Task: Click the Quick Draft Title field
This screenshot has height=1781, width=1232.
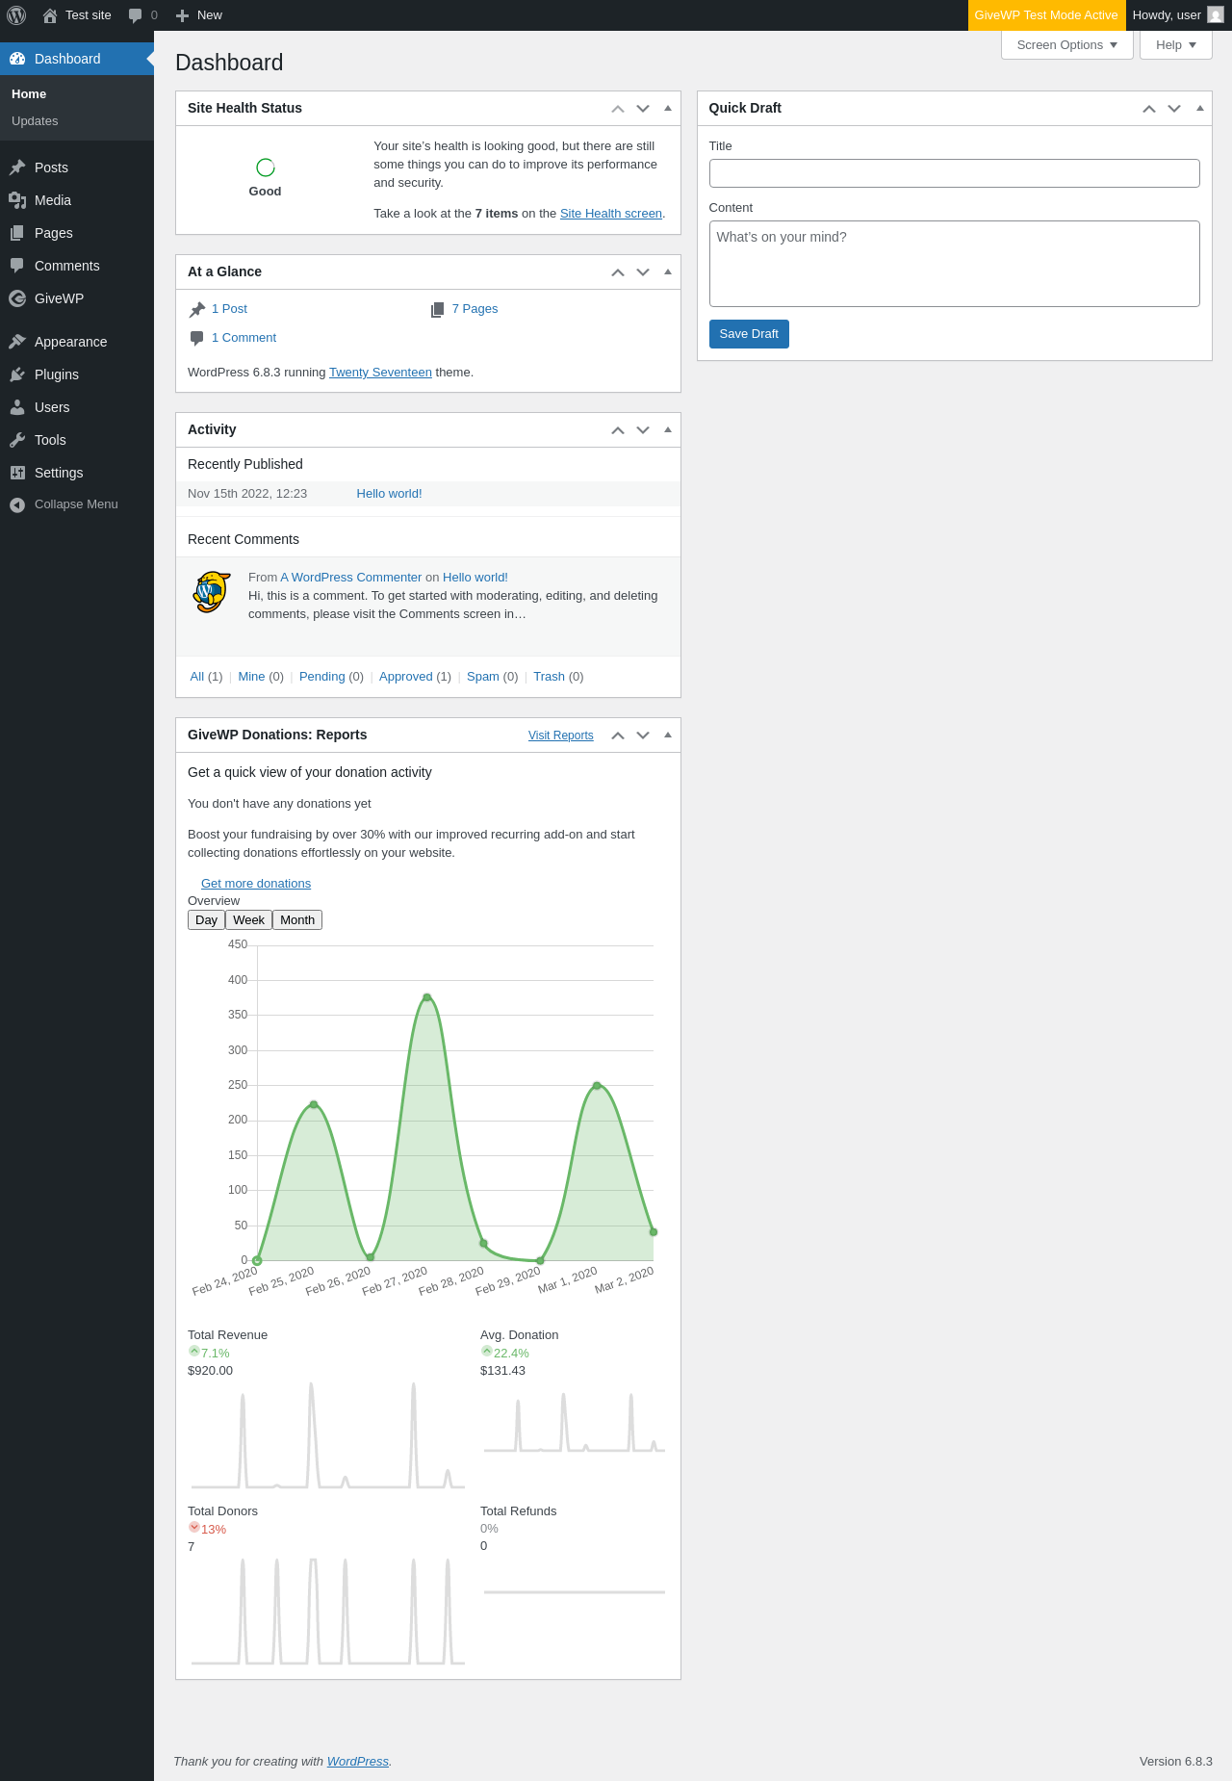Action: click(x=954, y=173)
